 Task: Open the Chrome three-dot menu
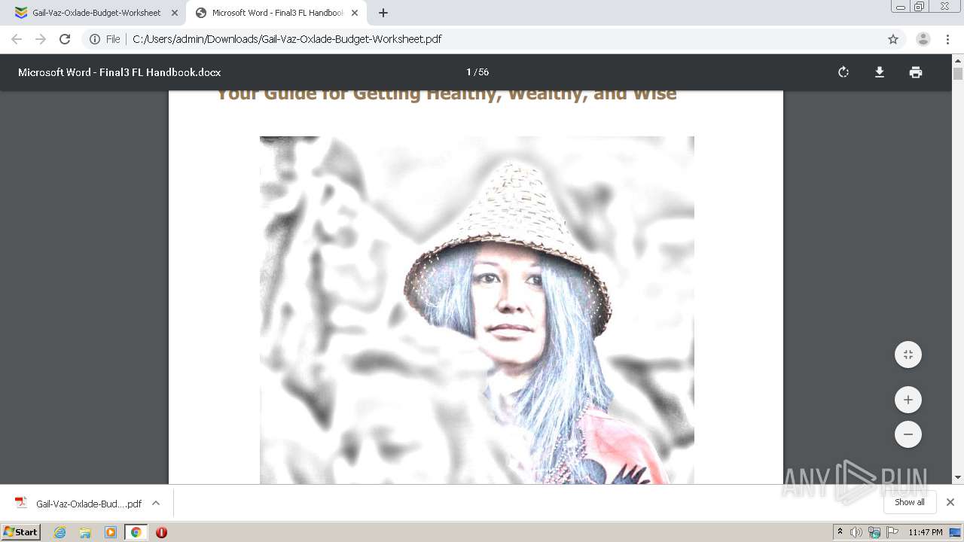[947, 39]
